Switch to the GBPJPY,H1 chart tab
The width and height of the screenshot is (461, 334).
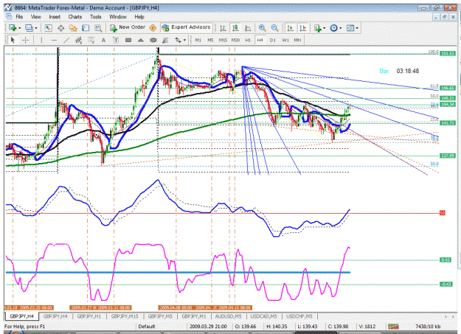pyautogui.click(x=89, y=316)
